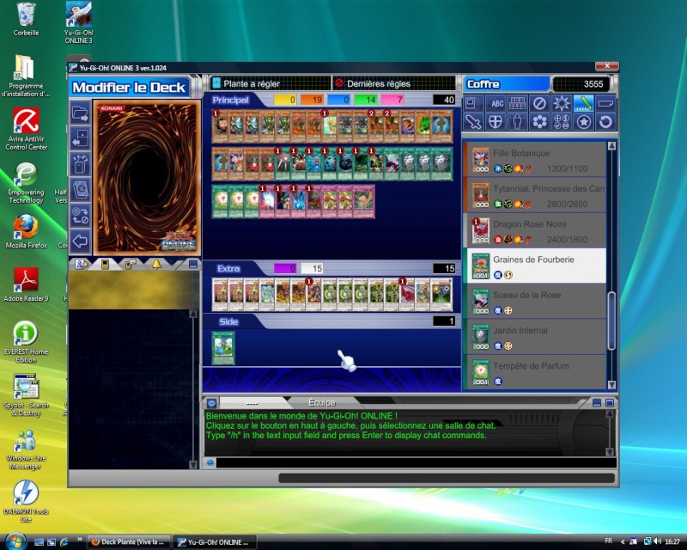Click the pink trap card count box
The image size is (687, 550).
point(392,100)
